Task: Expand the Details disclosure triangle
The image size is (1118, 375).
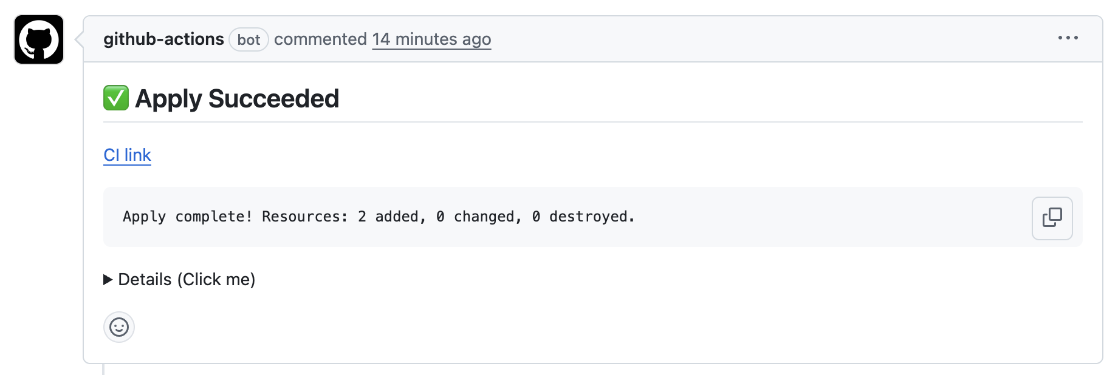Action: tap(108, 280)
